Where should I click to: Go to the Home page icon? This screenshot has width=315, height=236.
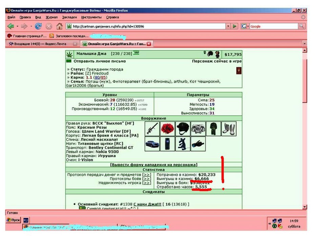[59, 26]
